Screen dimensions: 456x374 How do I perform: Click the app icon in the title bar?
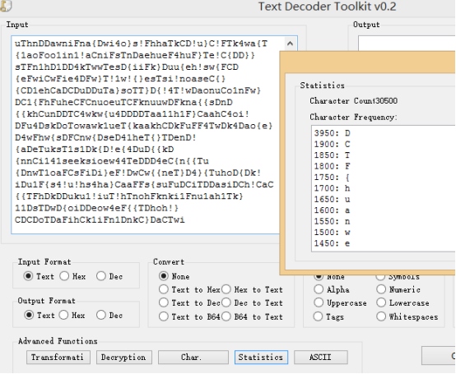pos(5,6)
